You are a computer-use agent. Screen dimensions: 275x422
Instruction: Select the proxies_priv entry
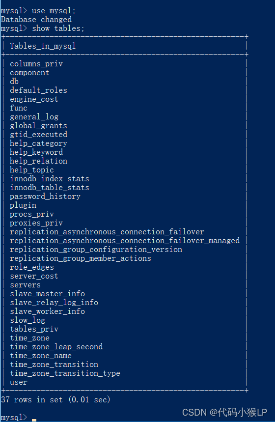36,223
